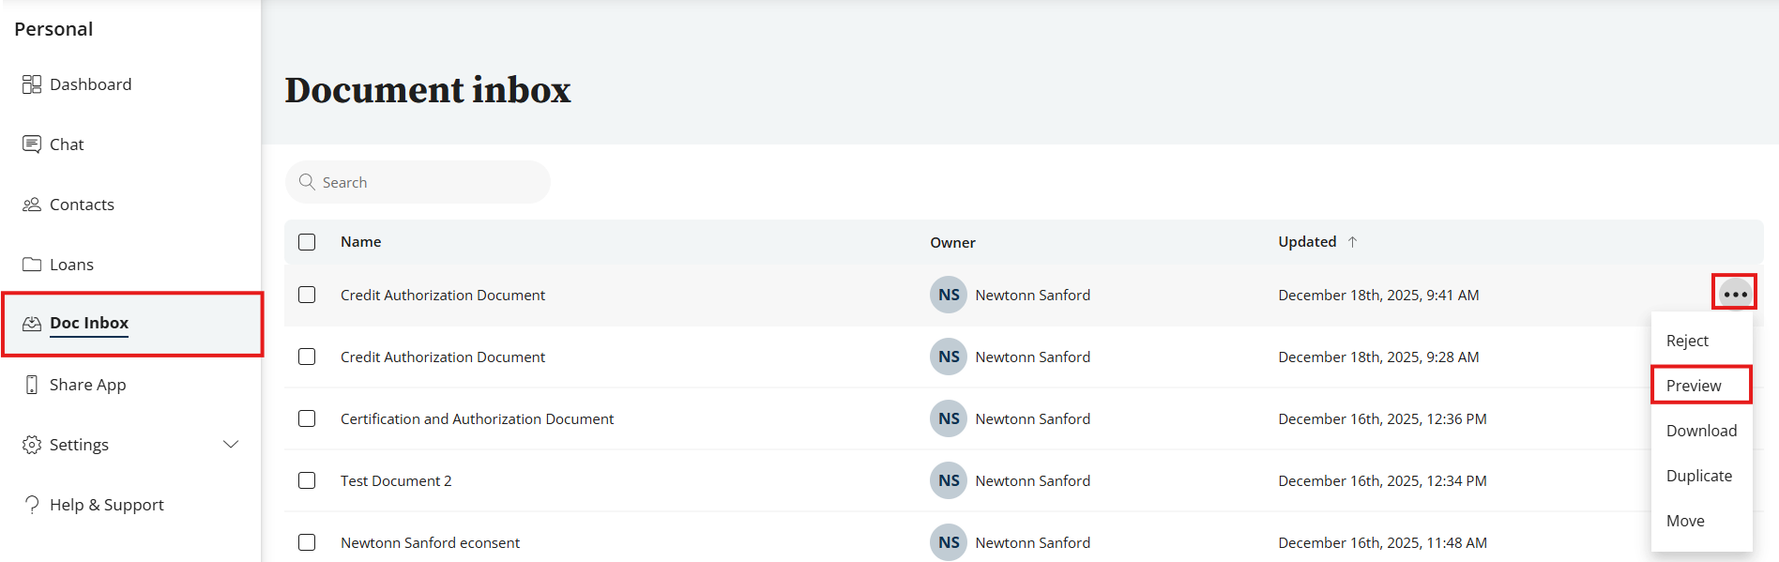Click the Share App phone icon
Screen dimensions: 1779x562
32,385
